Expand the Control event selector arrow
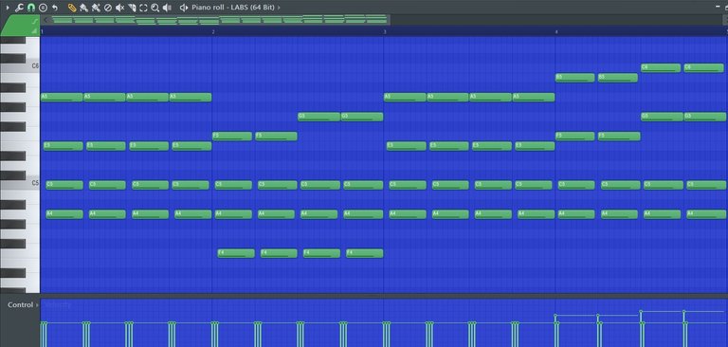Image resolution: width=728 pixels, height=347 pixels. point(37,305)
